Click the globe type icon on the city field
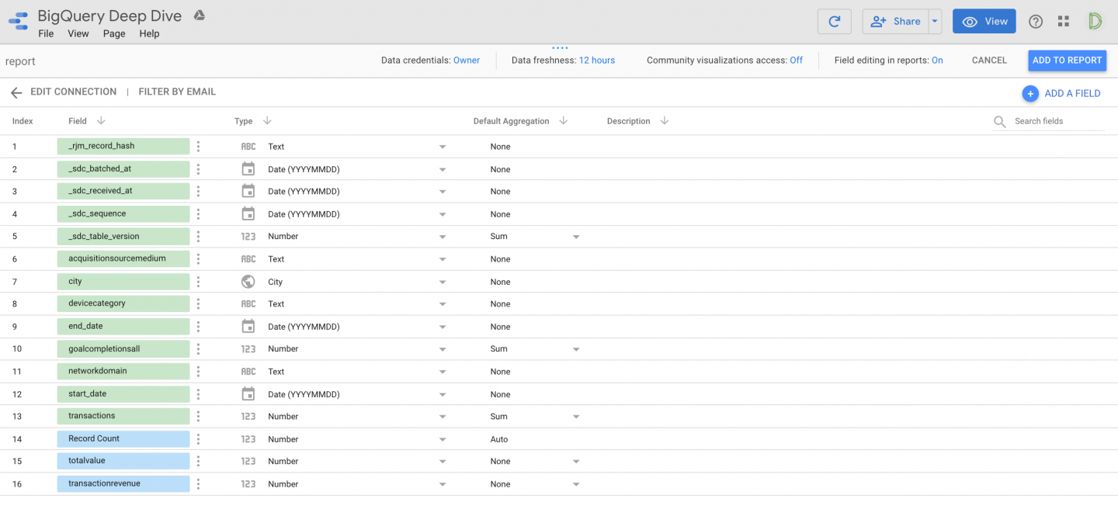The image size is (1118, 516). (x=248, y=281)
